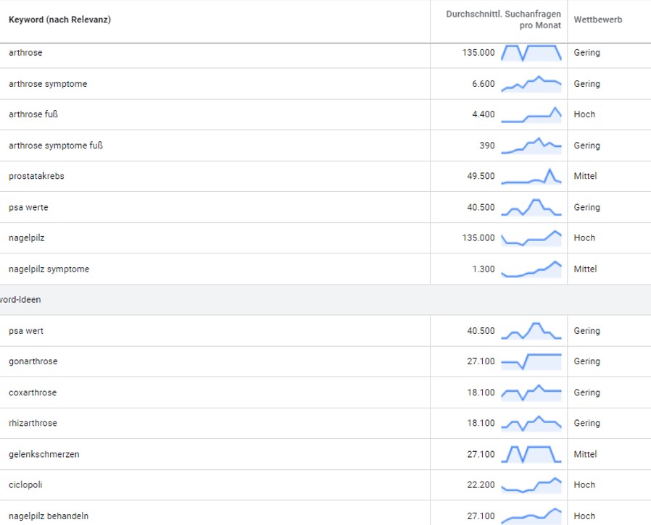
Task: Open the prostatakrebs keyword row
Action: pos(36,176)
